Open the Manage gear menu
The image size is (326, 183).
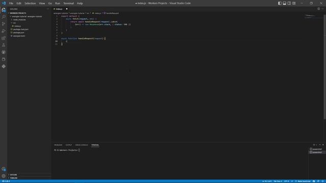[4, 176]
